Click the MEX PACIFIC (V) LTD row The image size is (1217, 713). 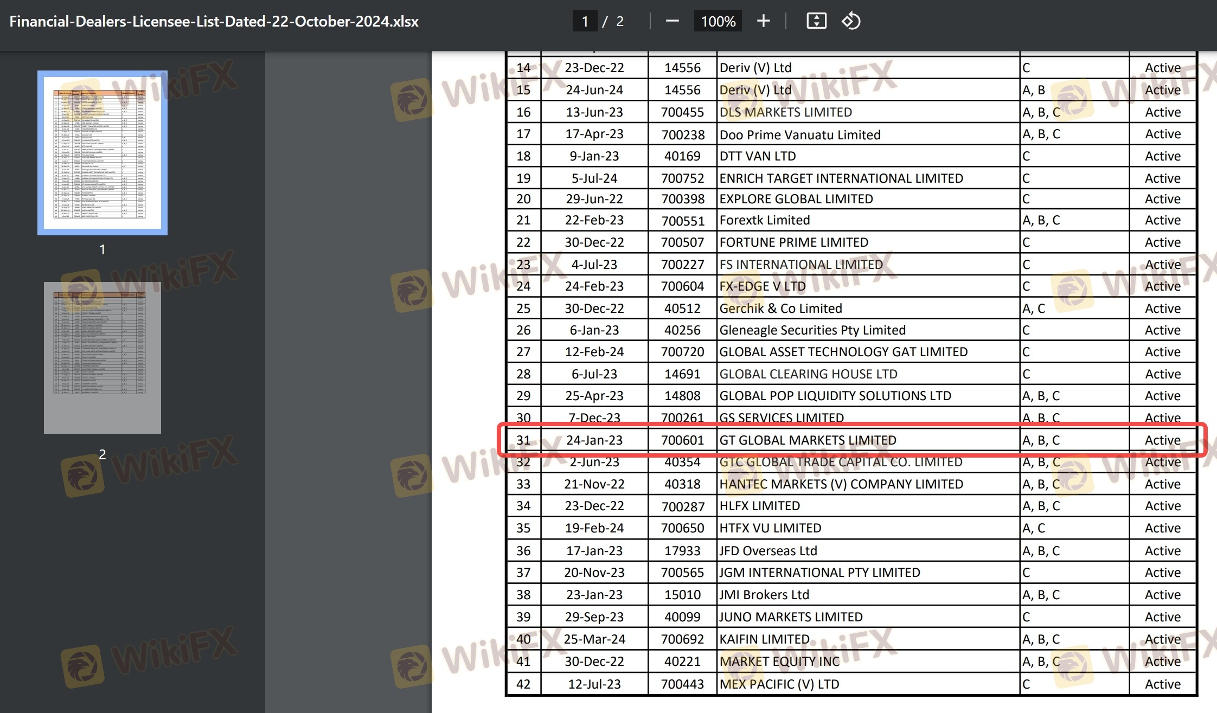point(779,684)
